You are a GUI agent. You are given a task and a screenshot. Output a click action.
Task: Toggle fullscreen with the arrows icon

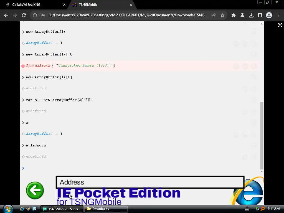(x=280, y=25)
